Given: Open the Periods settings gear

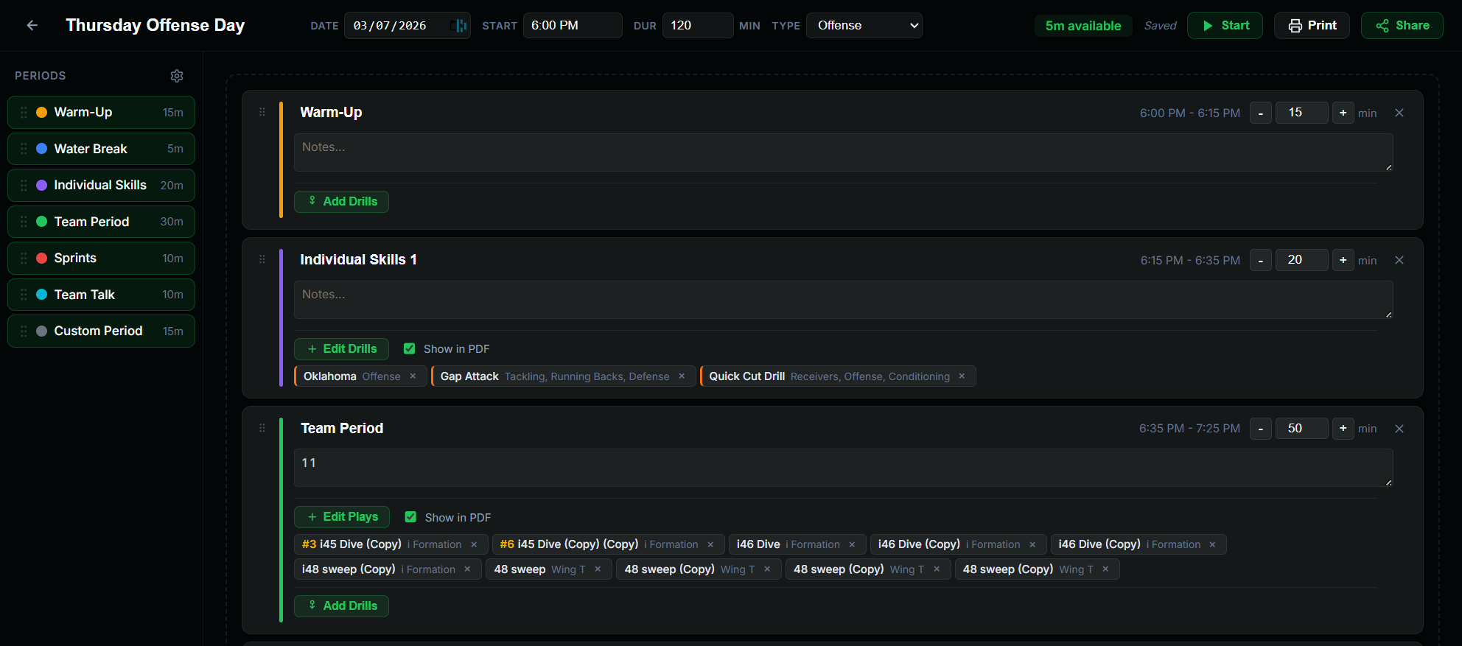Looking at the screenshot, I should [177, 76].
